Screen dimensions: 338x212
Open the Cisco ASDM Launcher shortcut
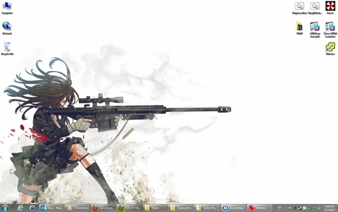(x=330, y=30)
